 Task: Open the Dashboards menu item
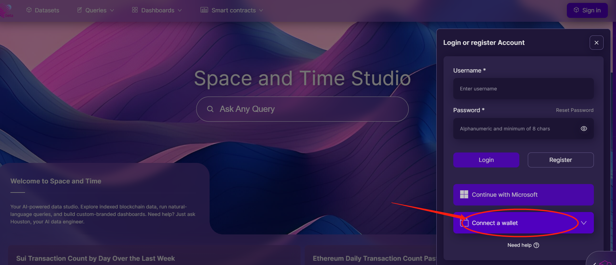(x=157, y=10)
